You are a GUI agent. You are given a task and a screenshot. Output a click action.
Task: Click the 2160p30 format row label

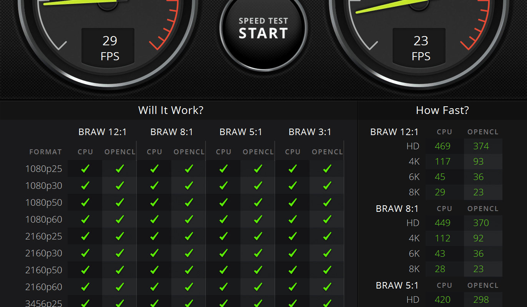(x=44, y=253)
